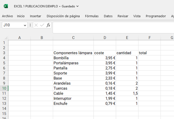
Task: Switch to the Insertar tab
Action: tap(36, 16)
